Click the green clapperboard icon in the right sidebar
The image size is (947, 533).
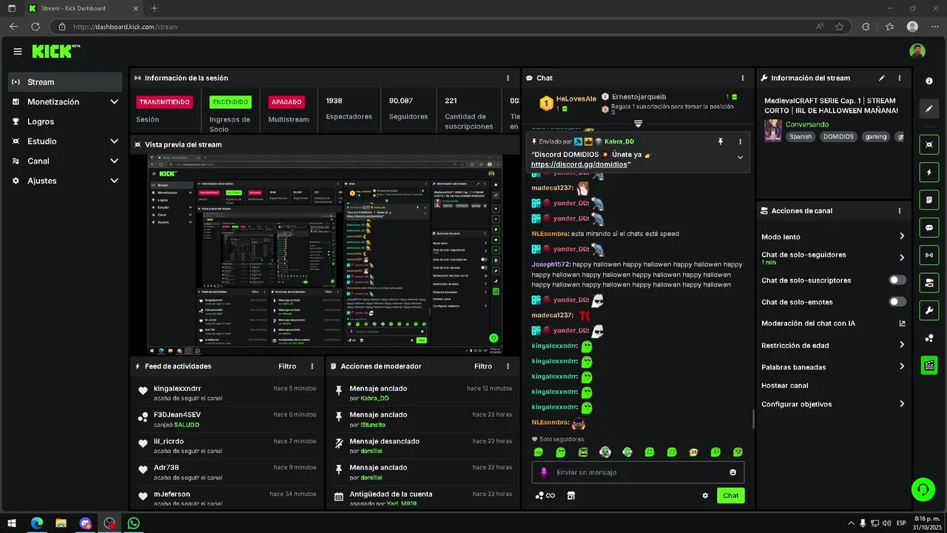click(929, 366)
